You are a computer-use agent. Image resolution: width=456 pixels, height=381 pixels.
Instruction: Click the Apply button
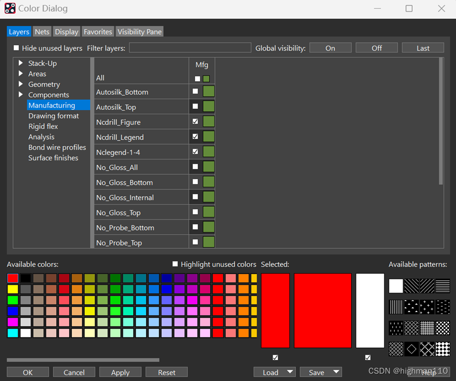pos(120,372)
